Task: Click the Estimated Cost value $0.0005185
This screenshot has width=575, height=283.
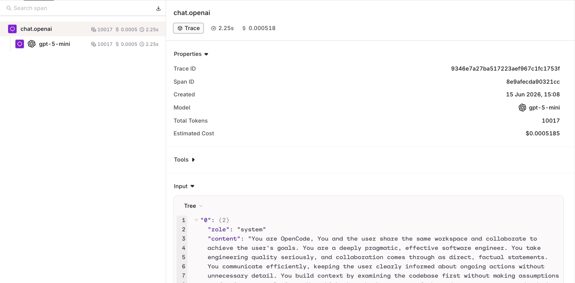Action: pyautogui.click(x=543, y=133)
